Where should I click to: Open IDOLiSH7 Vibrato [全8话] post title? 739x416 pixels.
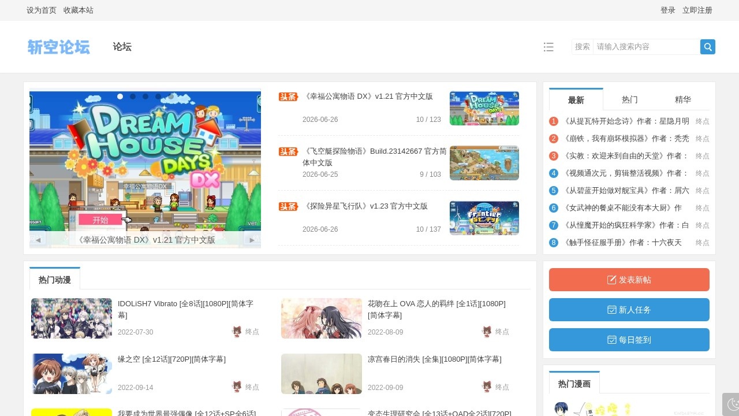(x=185, y=309)
